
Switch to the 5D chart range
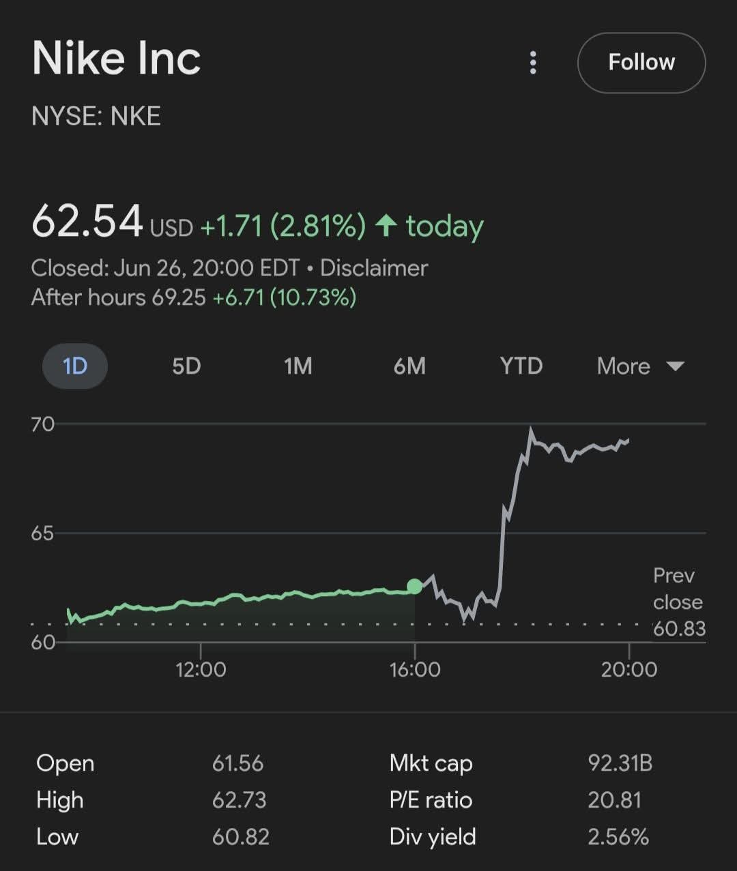(186, 366)
